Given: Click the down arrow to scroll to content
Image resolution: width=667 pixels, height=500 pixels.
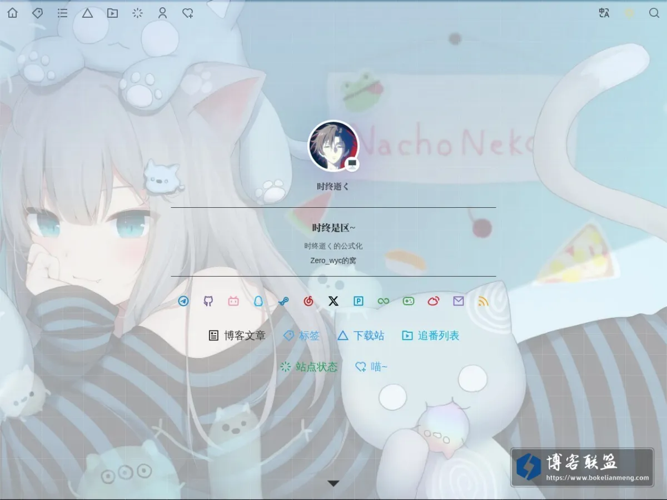Looking at the screenshot, I should pos(333,483).
